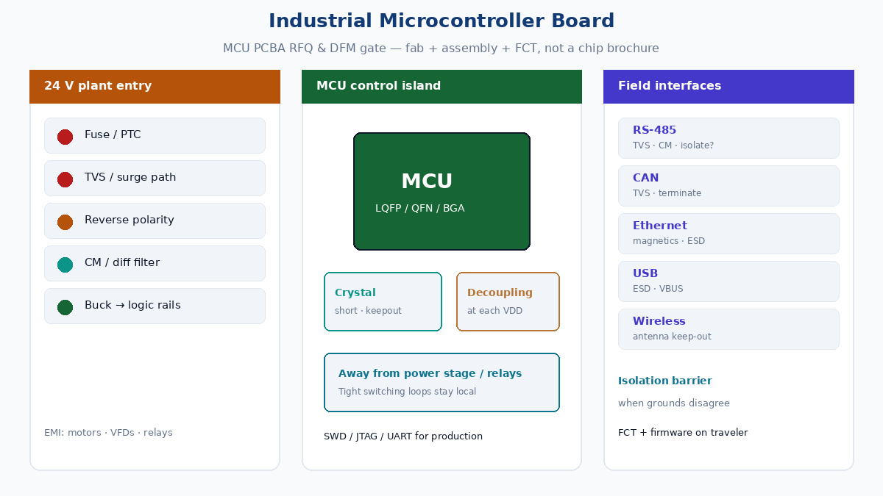Select the Reverse polarity label
The image size is (883, 496).
tap(130, 220)
